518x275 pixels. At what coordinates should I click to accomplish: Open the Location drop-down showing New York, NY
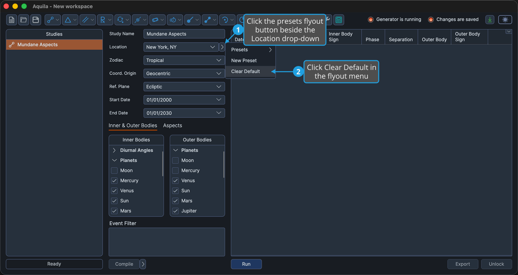181,47
